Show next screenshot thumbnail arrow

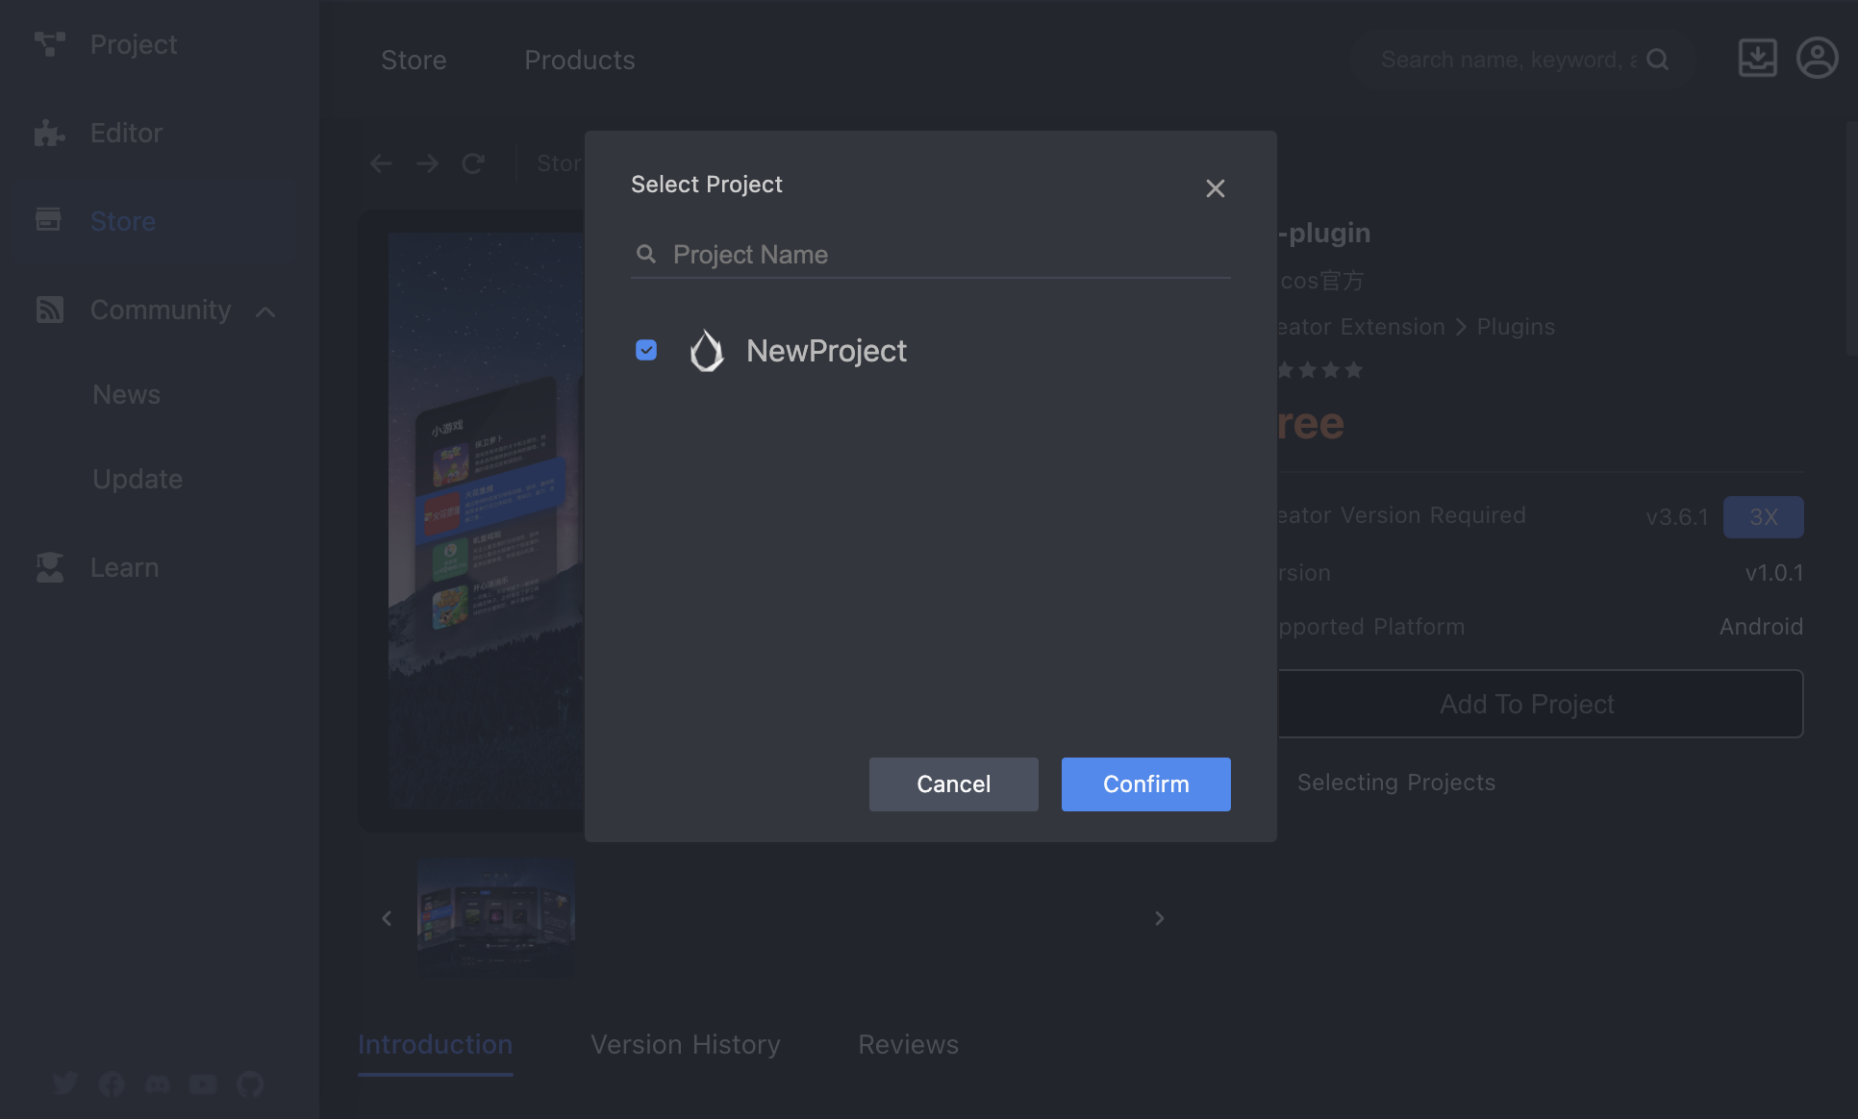(1159, 918)
